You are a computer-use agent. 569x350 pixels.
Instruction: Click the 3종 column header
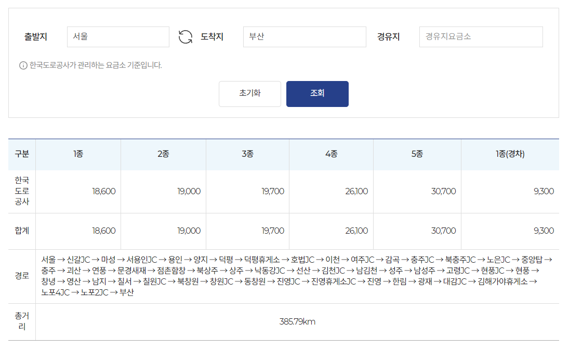tap(247, 154)
